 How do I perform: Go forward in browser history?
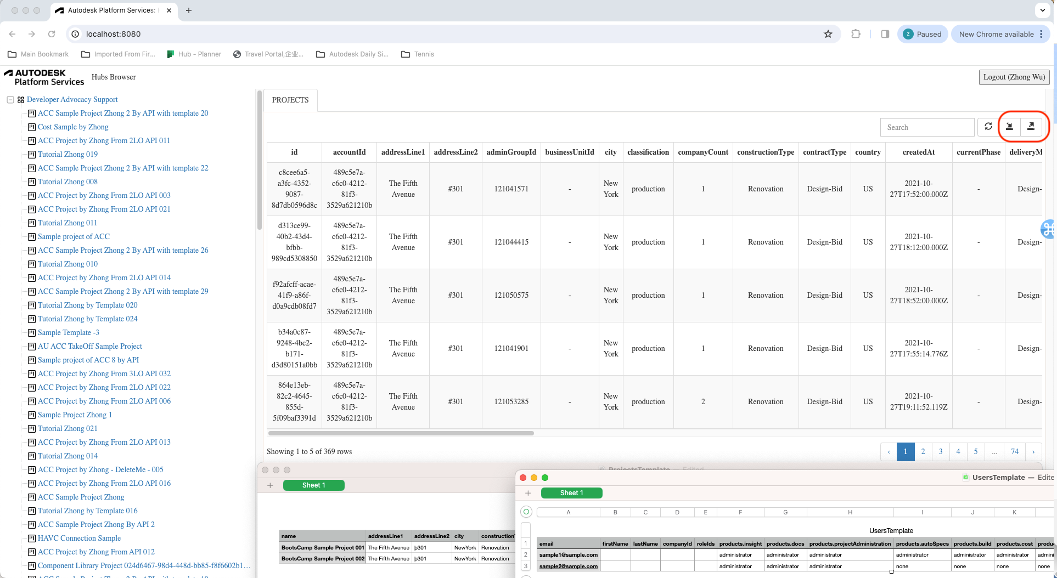32,34
